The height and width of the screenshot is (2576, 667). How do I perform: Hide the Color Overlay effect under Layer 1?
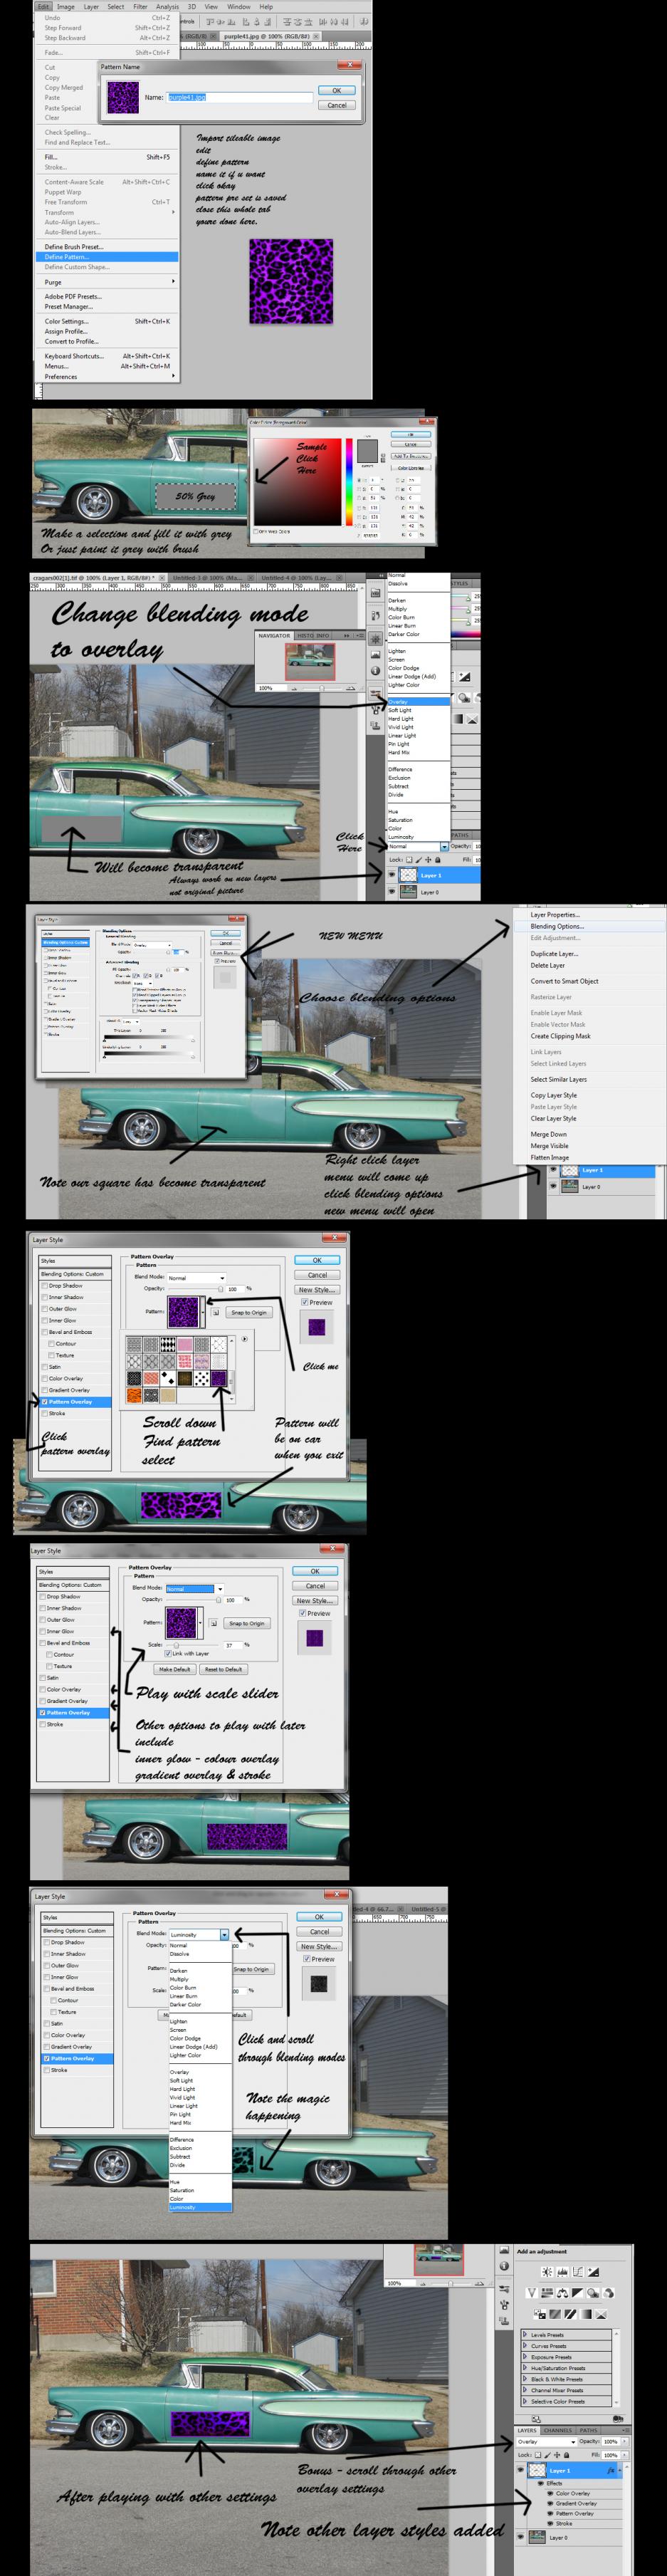(x=550, y=2493)
